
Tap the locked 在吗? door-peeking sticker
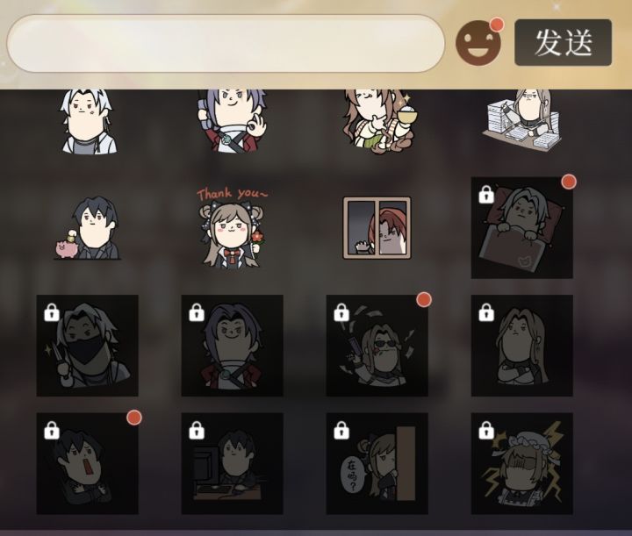[377, 463]
